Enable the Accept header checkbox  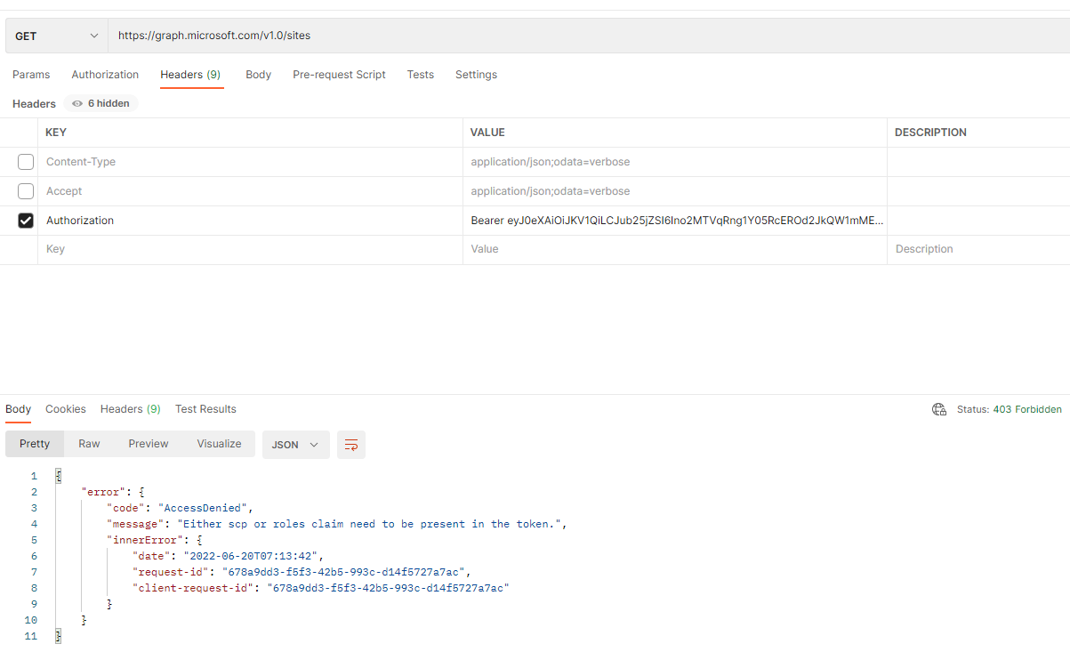coord(26,190)
